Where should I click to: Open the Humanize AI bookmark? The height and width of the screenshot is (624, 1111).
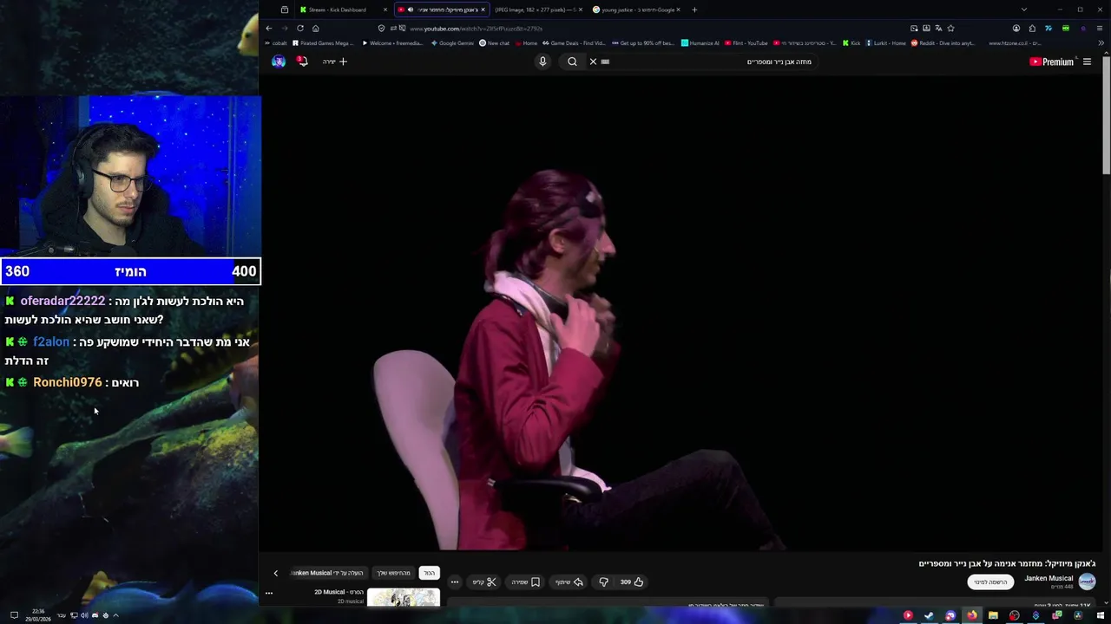[x=700, y=43]
